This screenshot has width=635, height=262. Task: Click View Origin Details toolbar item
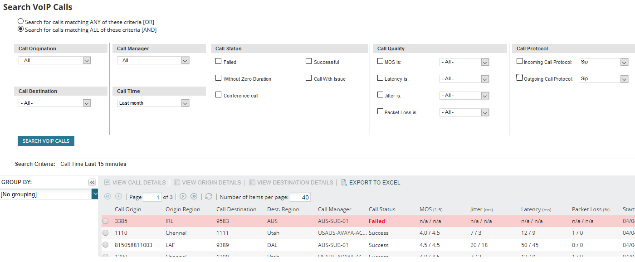click(207, 183)
